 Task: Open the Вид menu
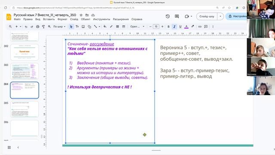point(38,19)
